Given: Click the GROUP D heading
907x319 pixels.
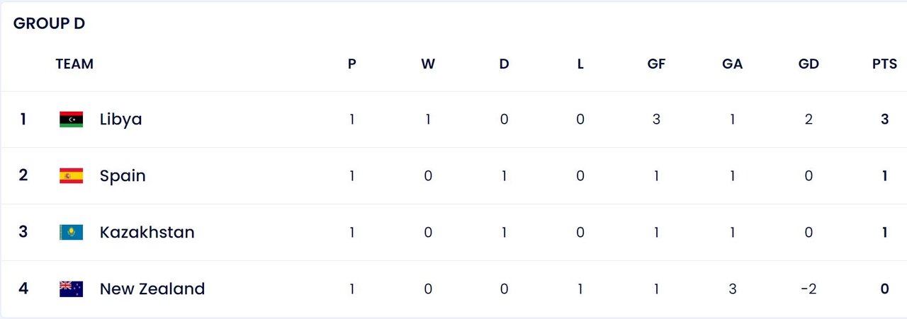Looking at the screenshot, I should [49, 23].
